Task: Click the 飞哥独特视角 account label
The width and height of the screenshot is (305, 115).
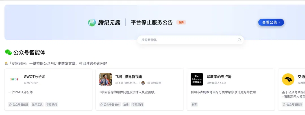Action: [x=153, y=83]
